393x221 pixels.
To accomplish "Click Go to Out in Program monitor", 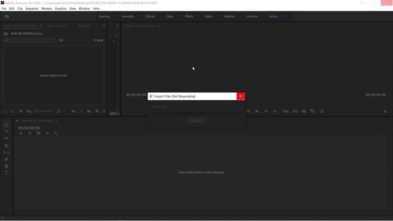I will tap(275, 111).
